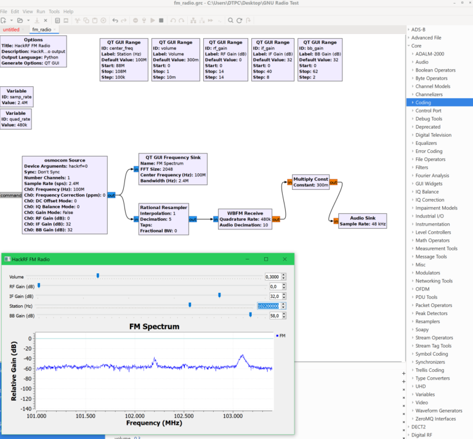Click the BB Gain value field showing 58,0
473x439 pixels.
pos(275,316)
